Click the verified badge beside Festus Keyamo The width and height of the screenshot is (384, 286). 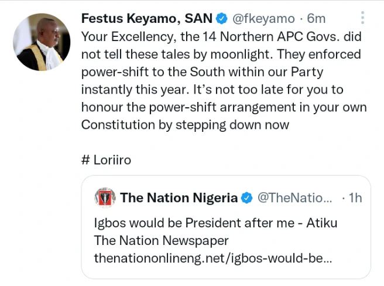coord(223,19)
